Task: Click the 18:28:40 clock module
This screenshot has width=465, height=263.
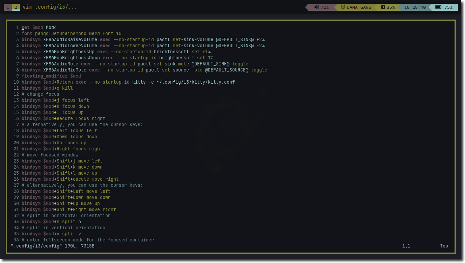Action: [415, 7]
